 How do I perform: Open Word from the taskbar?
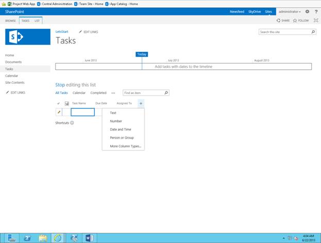click(x=90, y=238)
